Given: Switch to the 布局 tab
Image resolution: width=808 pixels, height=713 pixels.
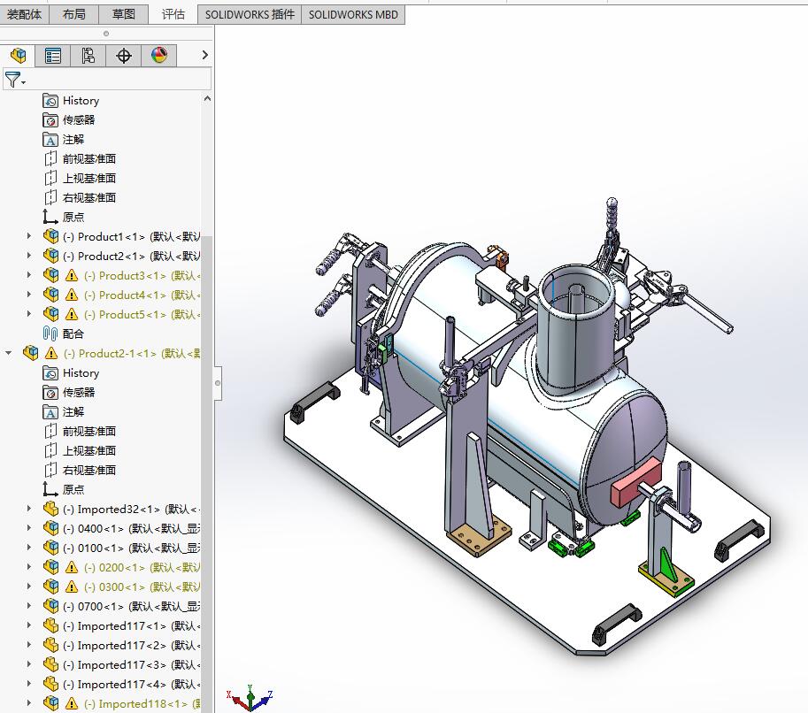Looking at the screenshot, I should point(73,14).
